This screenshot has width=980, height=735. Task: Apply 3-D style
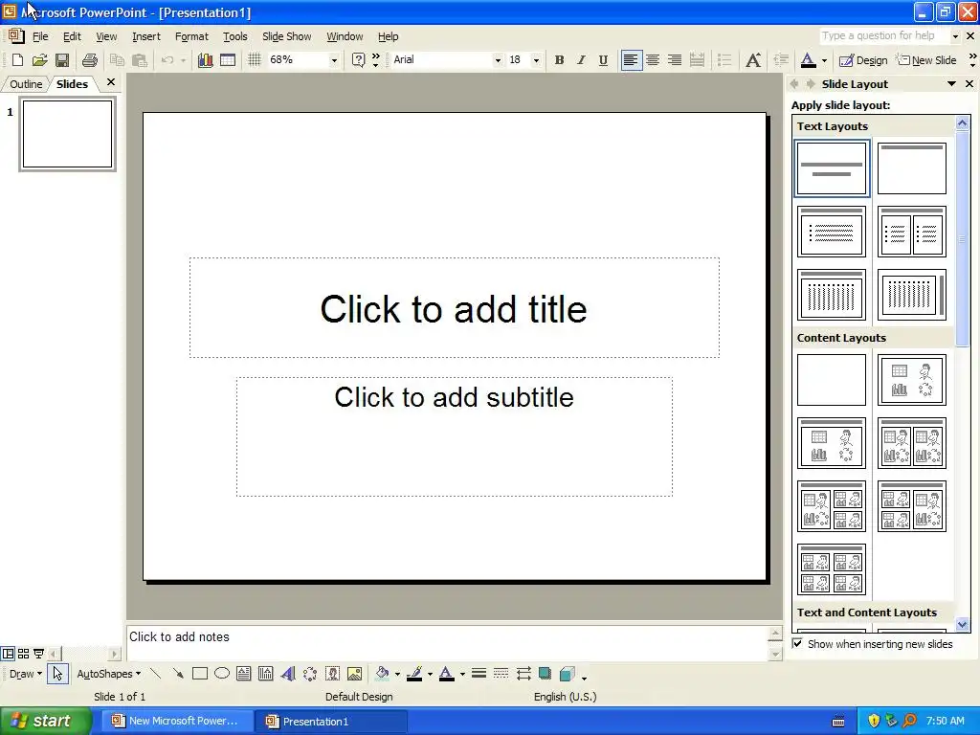click(567, 674)
